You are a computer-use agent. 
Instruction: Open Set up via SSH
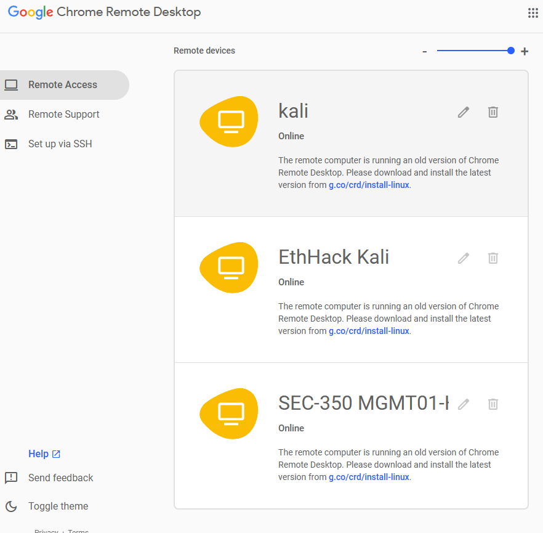[60, 144]
